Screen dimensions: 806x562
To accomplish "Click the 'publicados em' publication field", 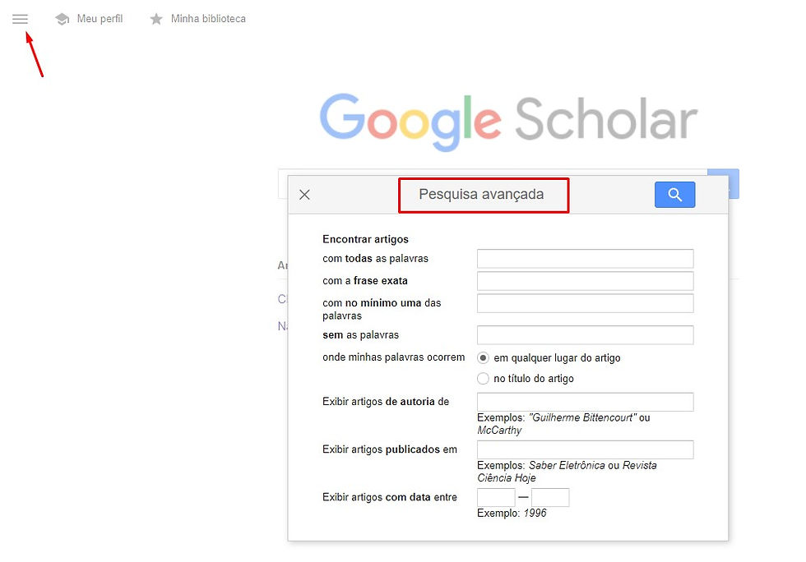I will pyautogui.click(x=585, y=449).
